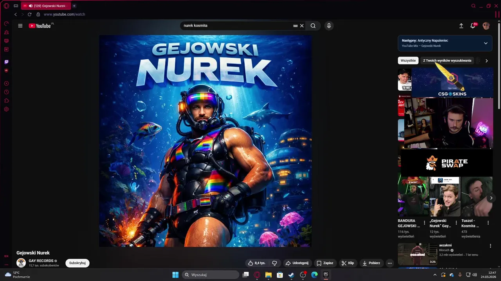Open Task View on the taskbar

[x=245, y=275]
